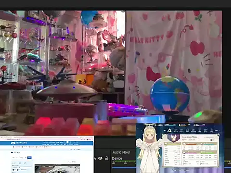Click the left arrow of the game menu row

point(165,131)
